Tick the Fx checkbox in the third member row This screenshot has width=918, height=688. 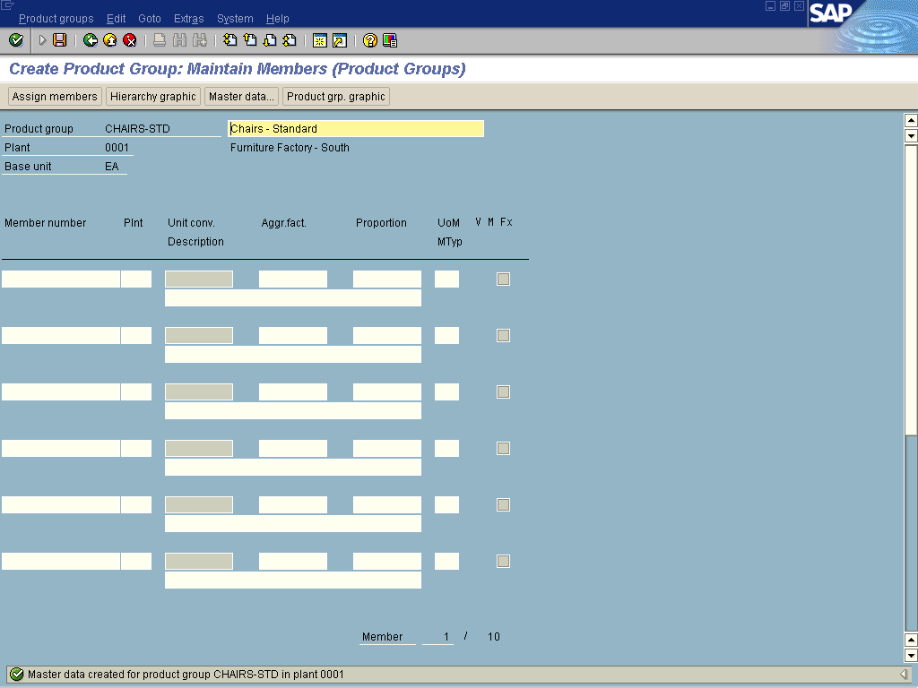click(503, 392)
